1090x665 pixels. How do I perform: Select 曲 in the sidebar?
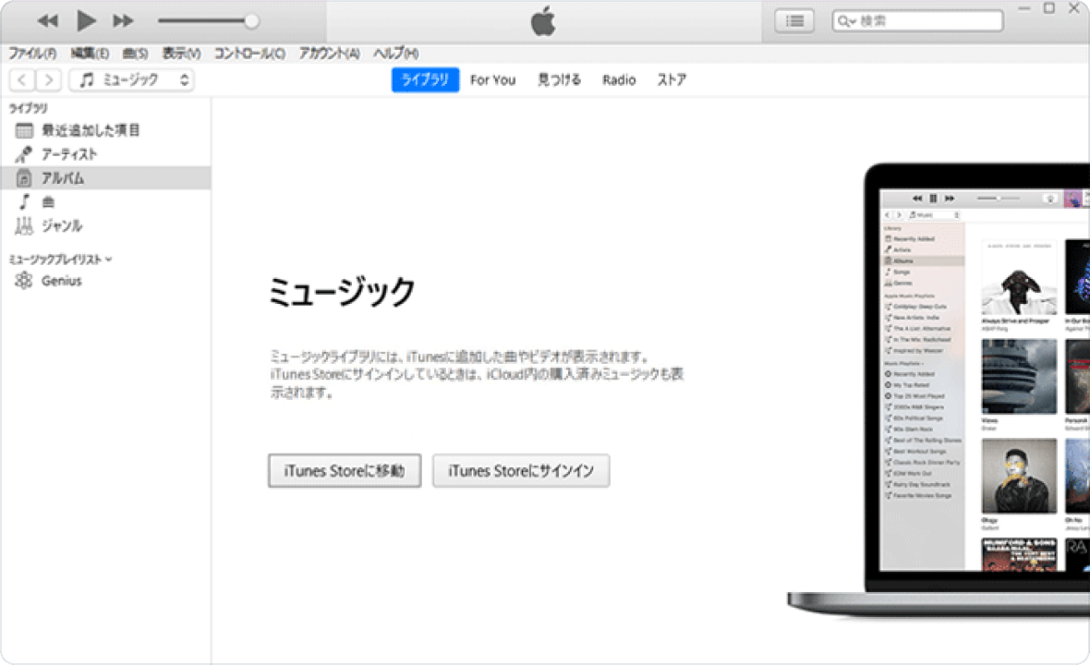pyautogui.click(x=105, y=202)
